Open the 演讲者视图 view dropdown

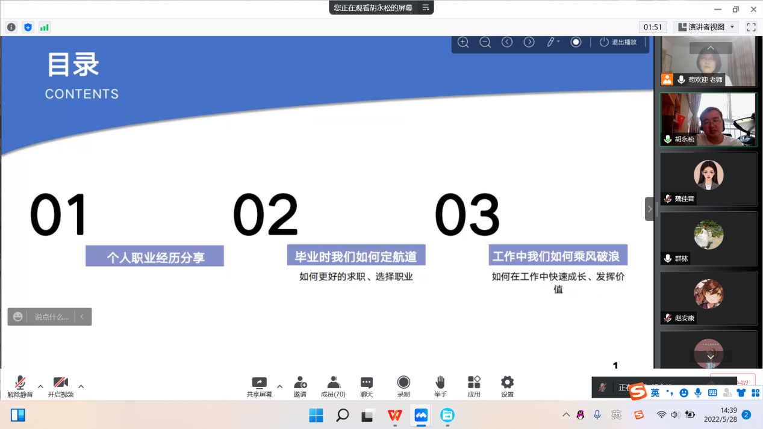click(706, 27)
